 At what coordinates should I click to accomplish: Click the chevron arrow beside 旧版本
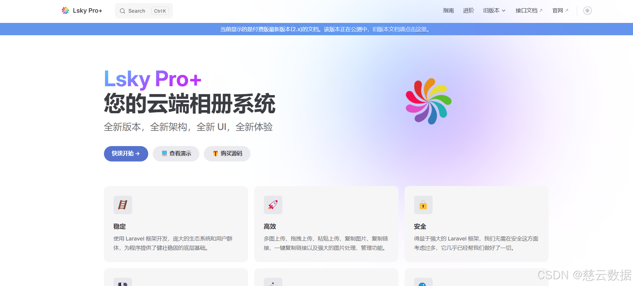click(504, 11)
